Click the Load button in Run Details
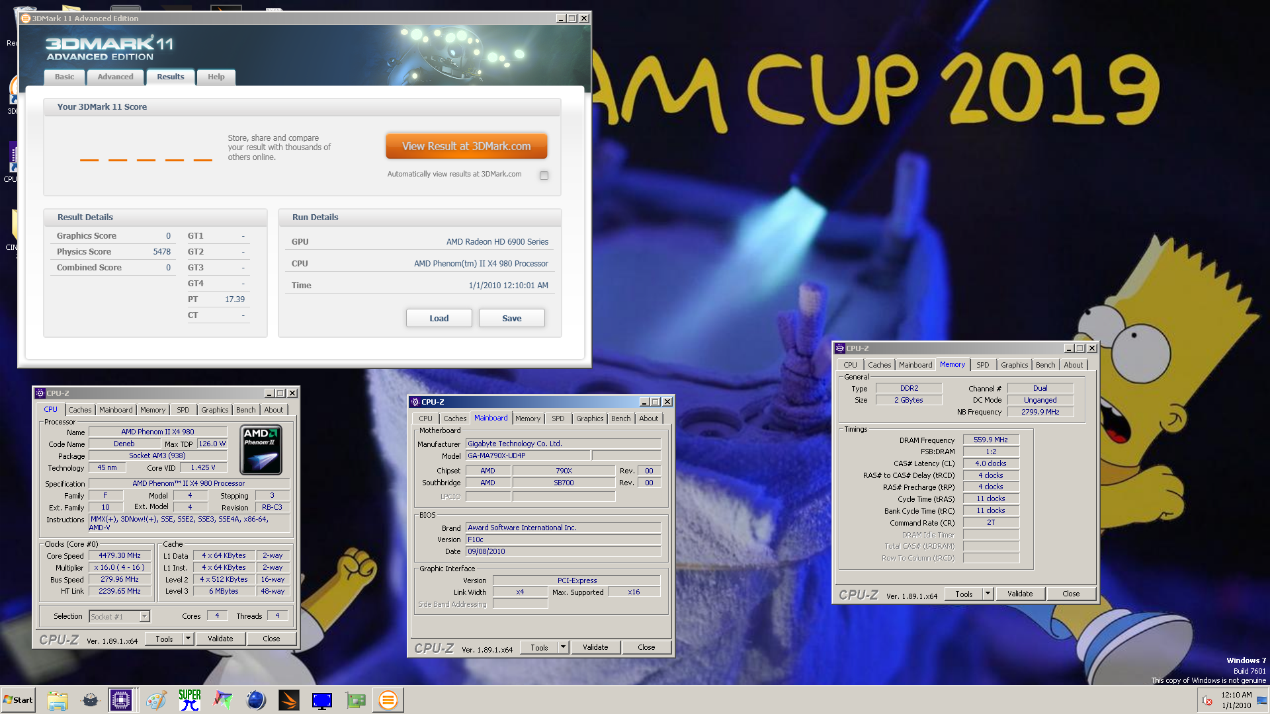 439,318
